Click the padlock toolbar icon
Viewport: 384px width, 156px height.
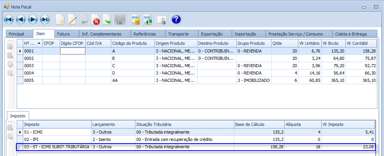click(x=161, y=19)
